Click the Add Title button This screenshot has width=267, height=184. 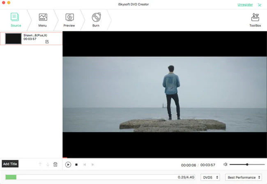[x=10, y=164]
